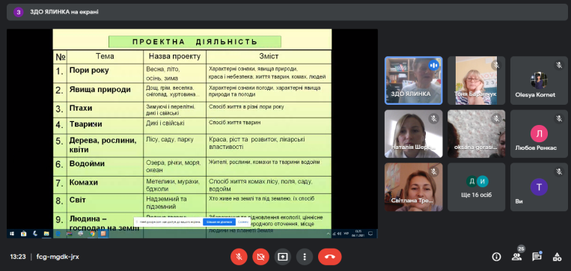Click the Світлана video tile
Viewport: 571px width, 271px height.
(414, 187)
